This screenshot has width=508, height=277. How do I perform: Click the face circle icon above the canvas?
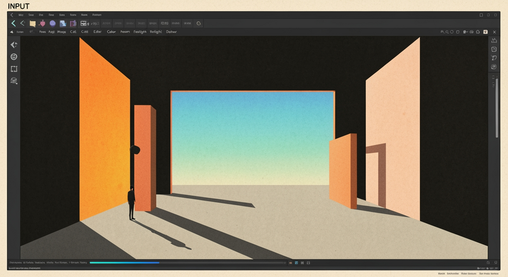tap(472, 32)
